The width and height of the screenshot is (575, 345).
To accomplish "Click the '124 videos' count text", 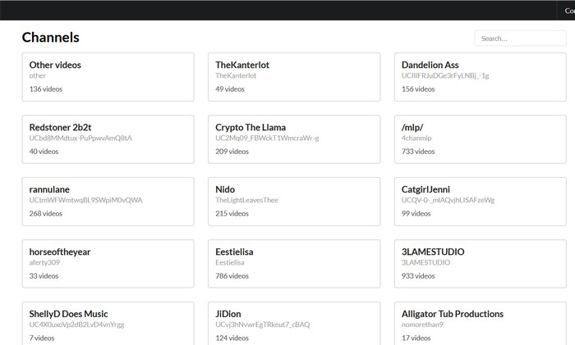I will coord(232,338).
